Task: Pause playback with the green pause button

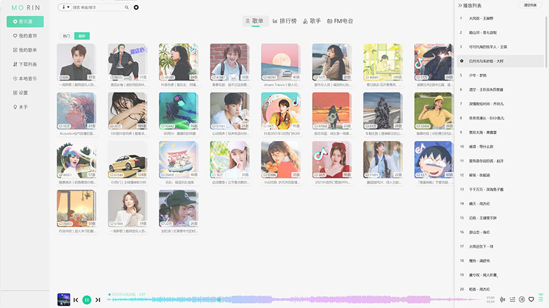Action: [x=87, y=299]
